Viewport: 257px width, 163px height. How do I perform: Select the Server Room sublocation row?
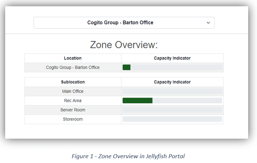pos(73,110)
